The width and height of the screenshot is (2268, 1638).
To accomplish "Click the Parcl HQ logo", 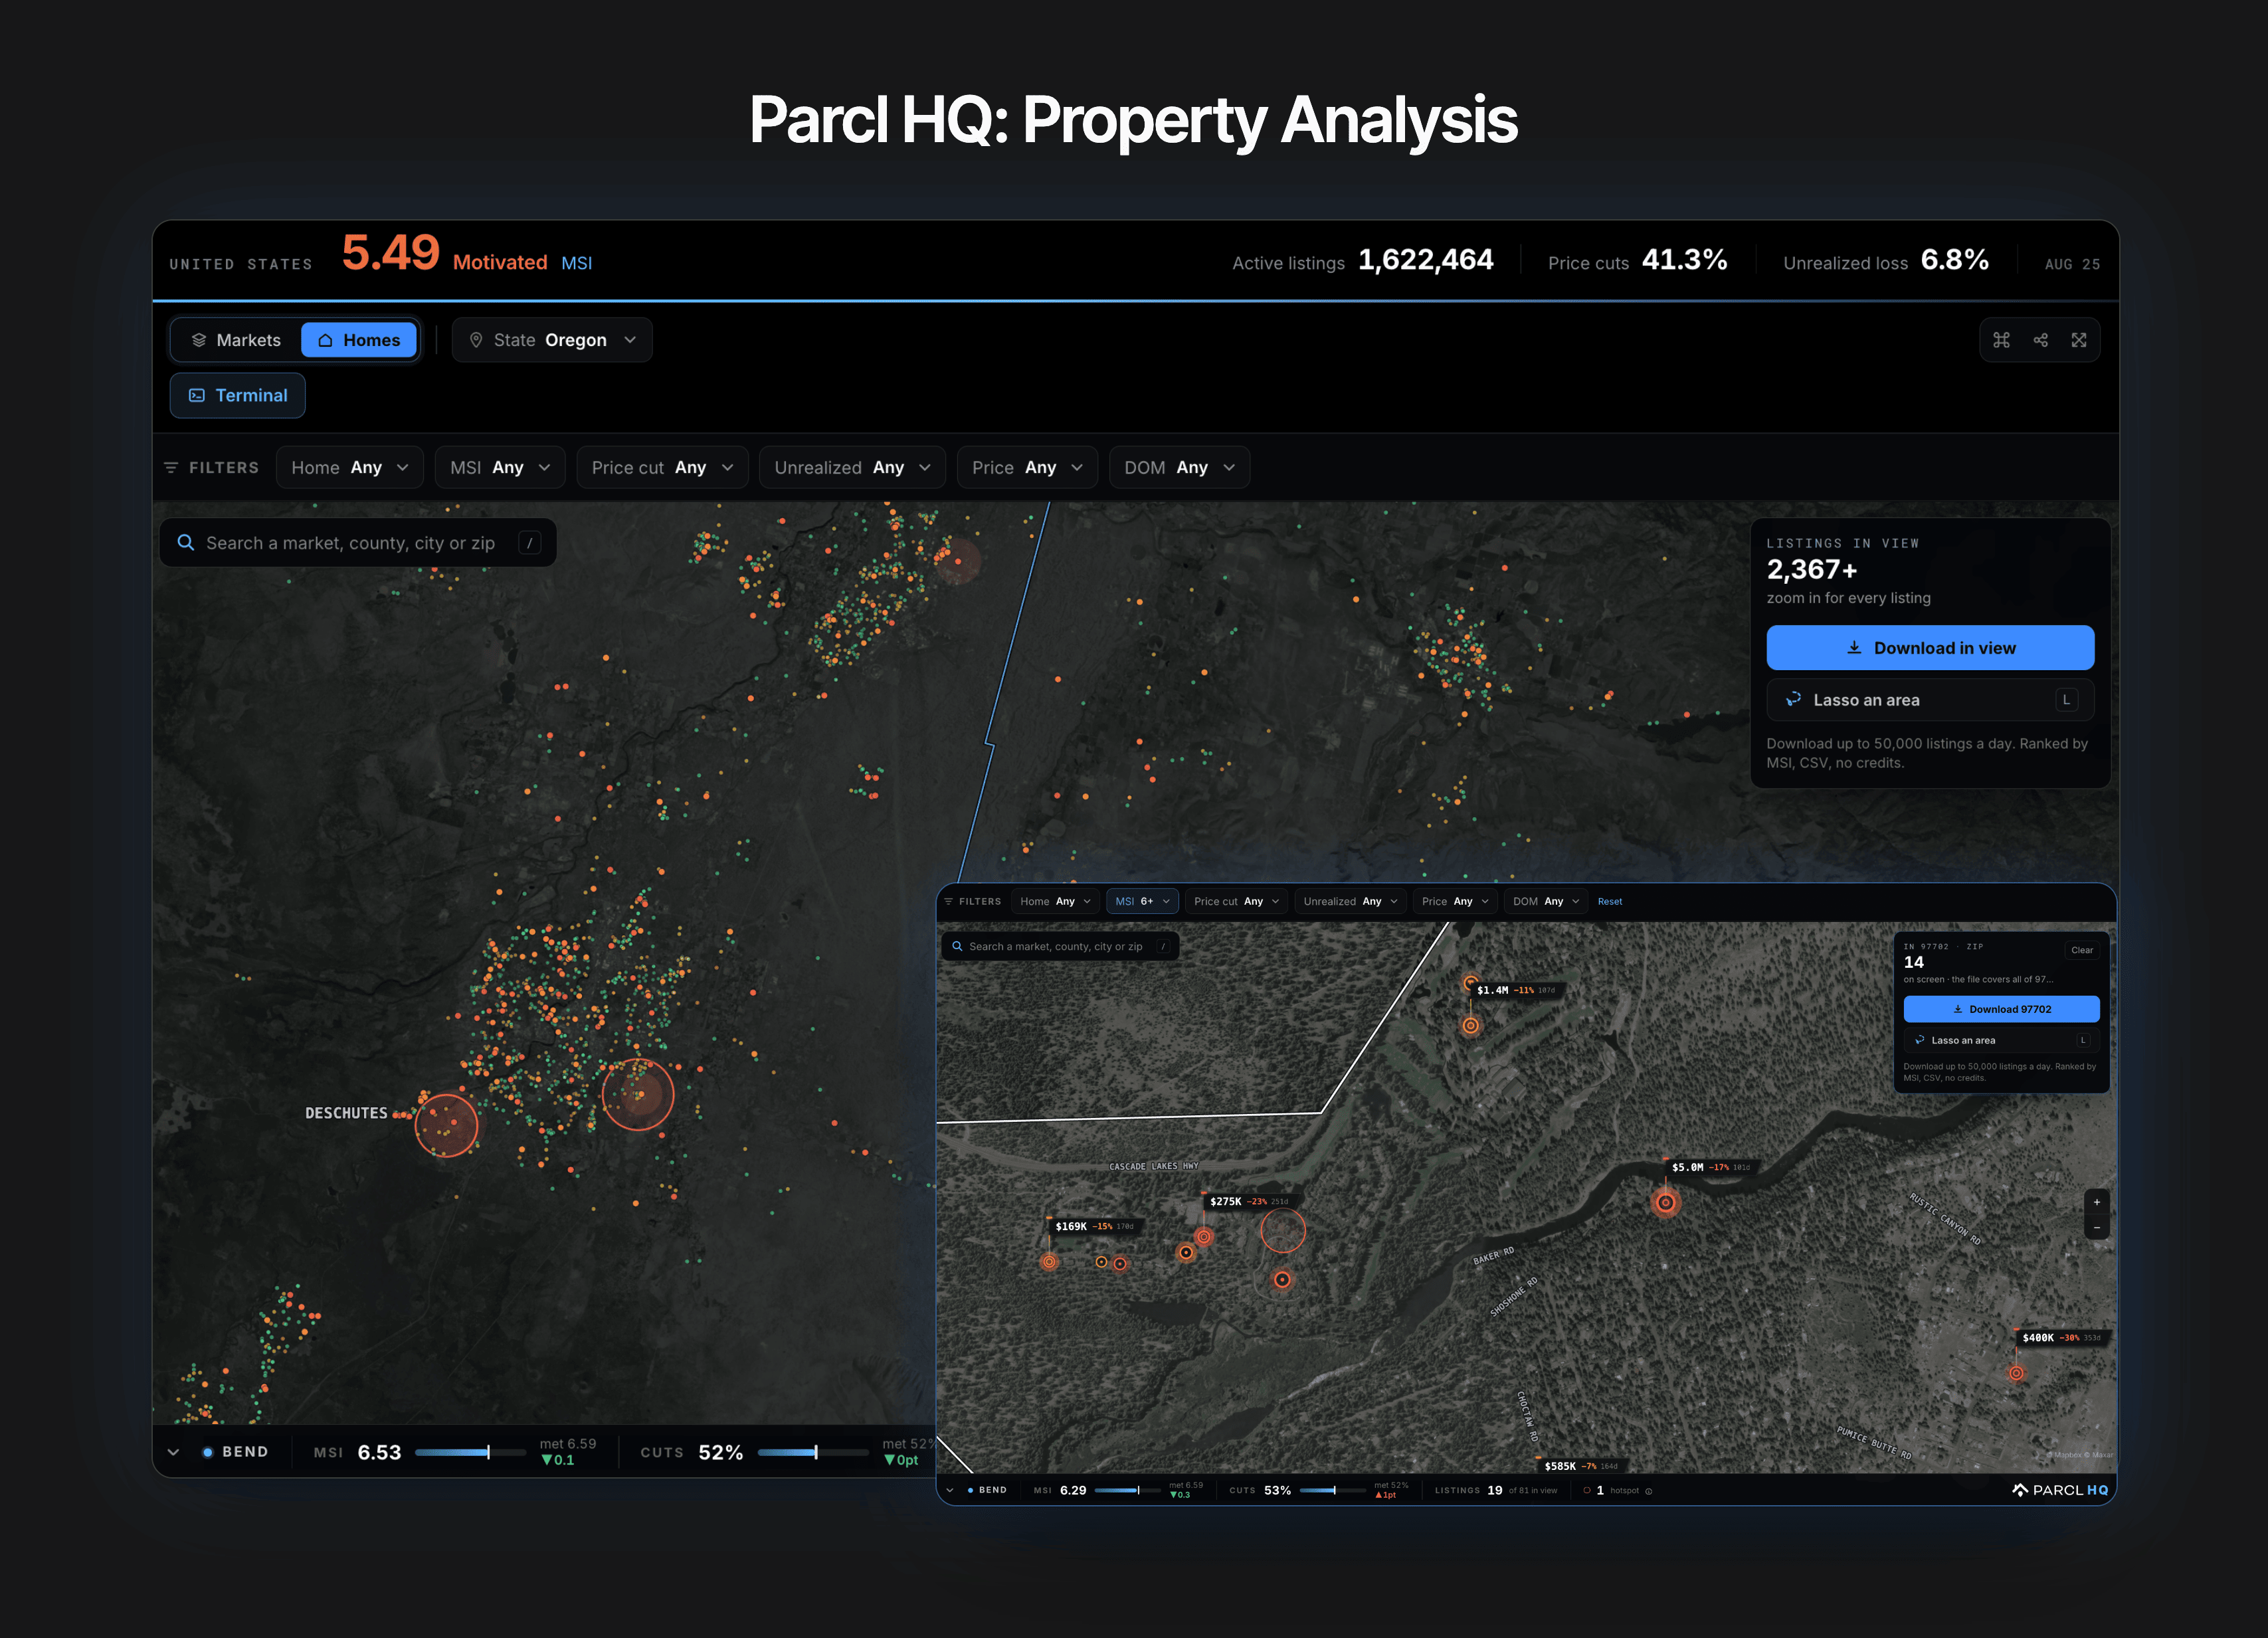I will tap(2060, 1490).
